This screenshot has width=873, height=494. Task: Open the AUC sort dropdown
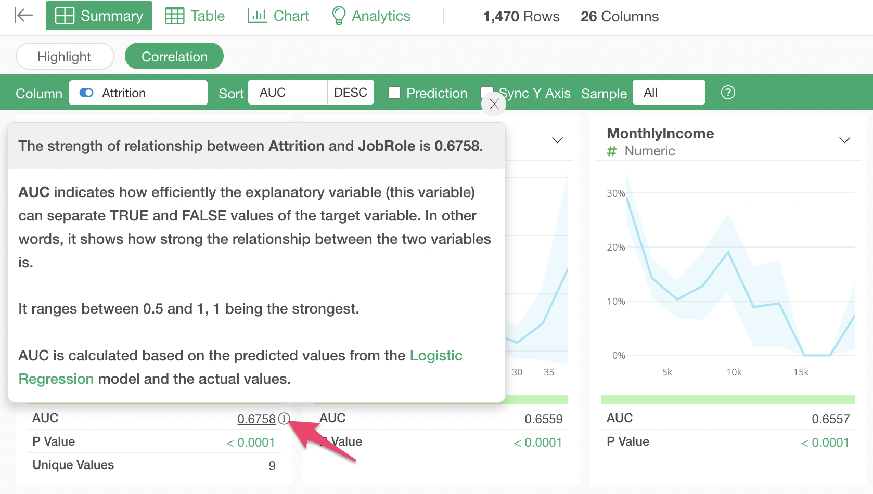288,93
